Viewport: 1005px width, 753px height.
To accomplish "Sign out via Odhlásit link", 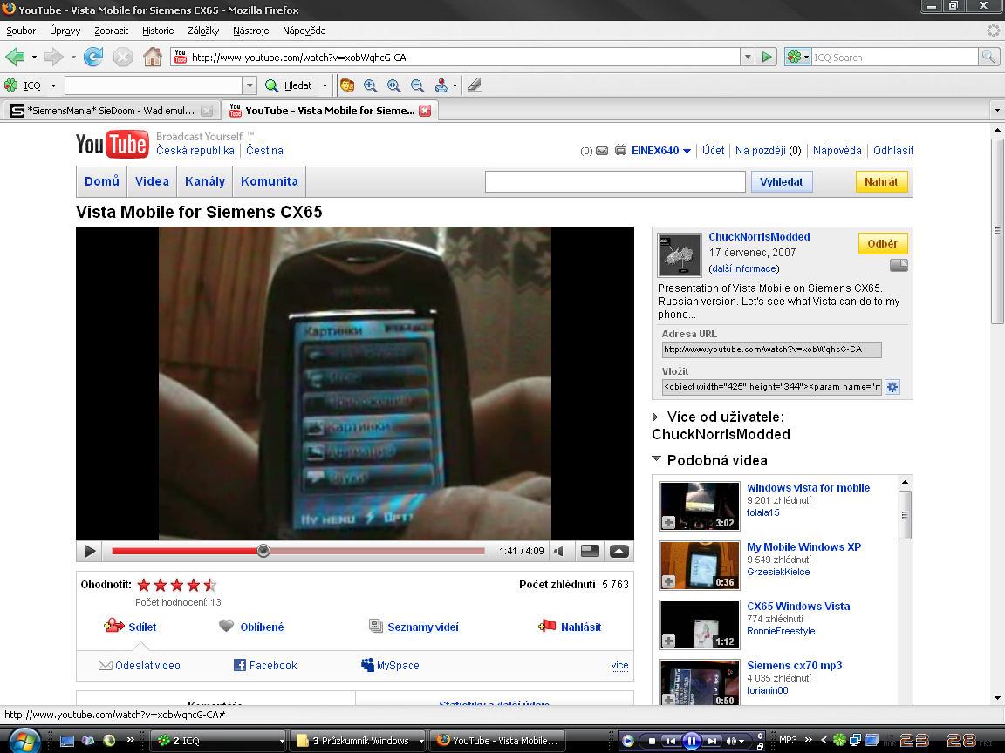I will pyautogui.click(x=893, y=151).
